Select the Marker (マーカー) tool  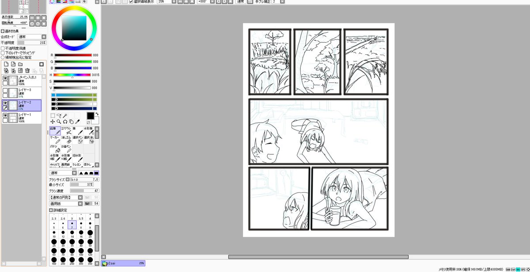coord(55,139)
